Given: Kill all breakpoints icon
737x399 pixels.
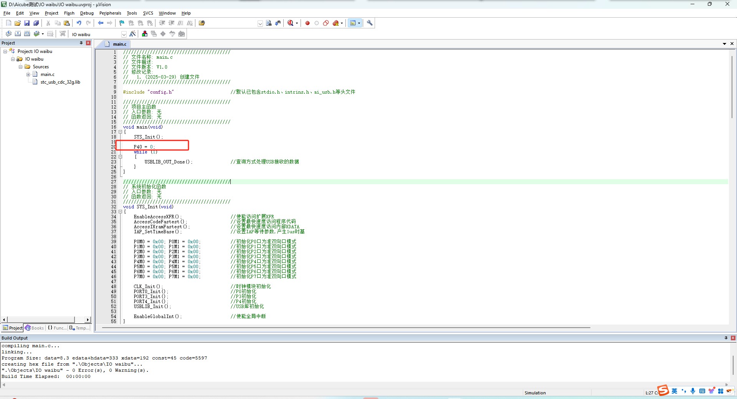Looking at the screenshot, I should point(335,23).
